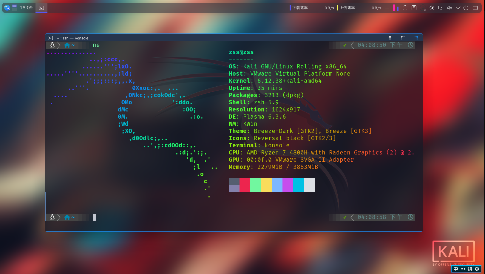
Task: Click the screen brightness icon in the system tray
Action: pos(432,8)
